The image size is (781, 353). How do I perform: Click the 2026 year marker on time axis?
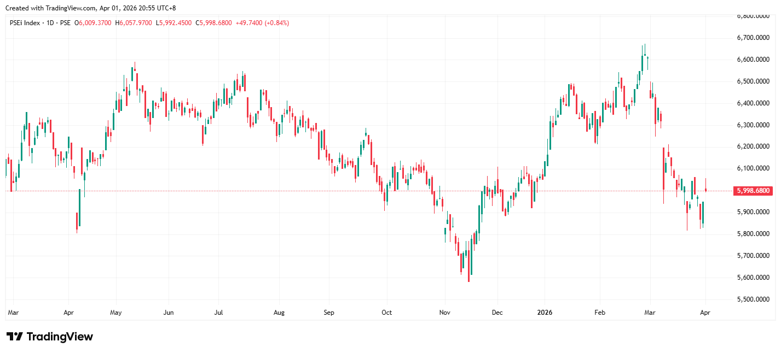(545, 313)
